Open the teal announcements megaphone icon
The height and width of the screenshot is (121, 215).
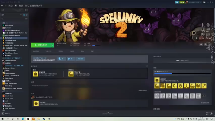[177, 2]
